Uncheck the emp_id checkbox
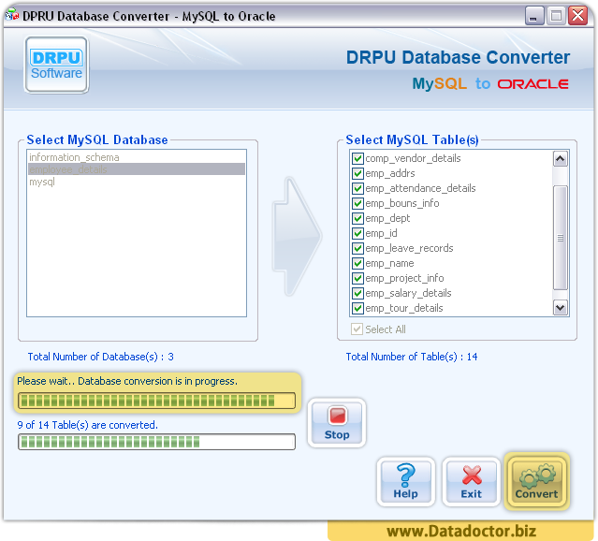This screenshot has width=598, height=541. pyautogui.click(x=357, y=233)
